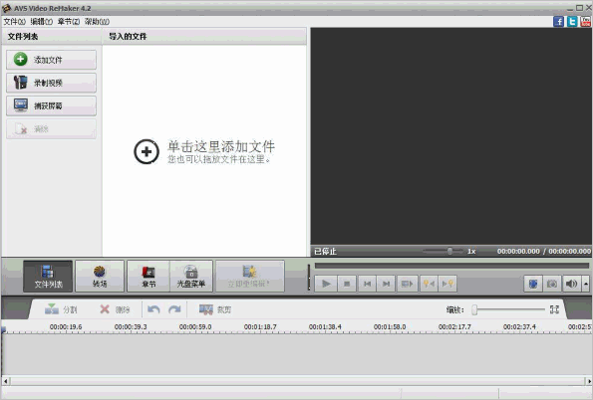Click the next scene playback icon
This screenshot has width=593, height=400.
[407, 284]
